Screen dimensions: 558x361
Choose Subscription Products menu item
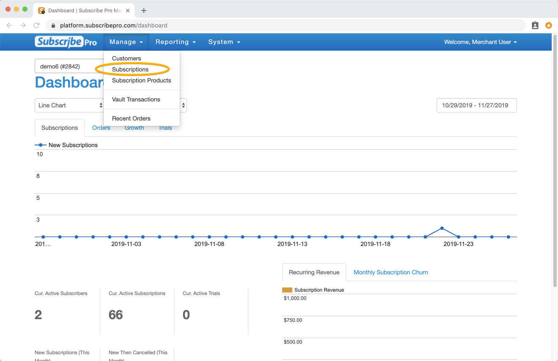142,80
